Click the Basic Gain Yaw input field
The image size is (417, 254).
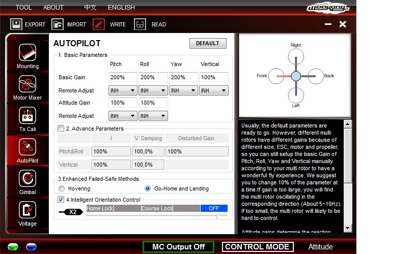click(x=183, y=77)
